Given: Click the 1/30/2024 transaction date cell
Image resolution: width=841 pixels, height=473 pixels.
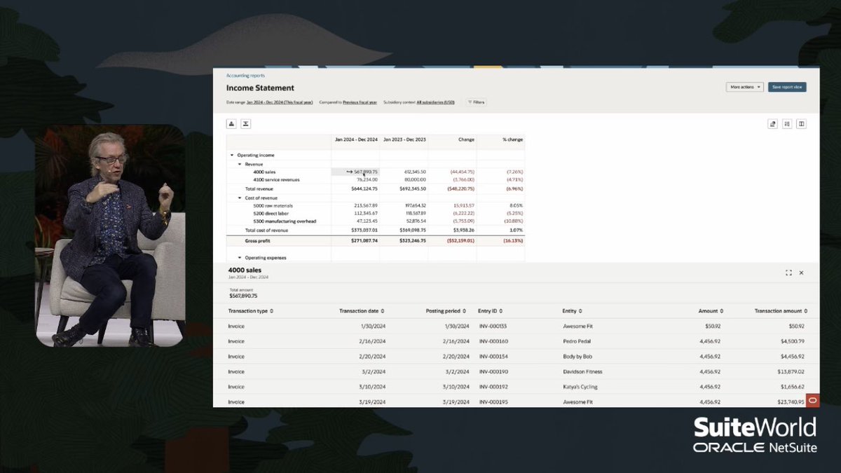Looking at the screenshot, I should pyautogui.click(x=374, y=327).
